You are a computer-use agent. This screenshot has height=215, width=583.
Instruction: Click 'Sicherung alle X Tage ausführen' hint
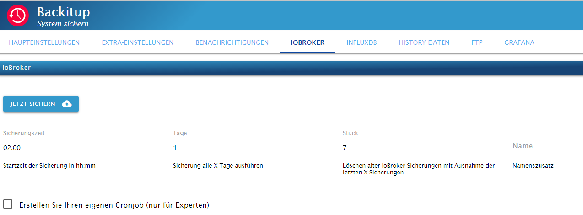pyautogui.click(x=218, y=166)
